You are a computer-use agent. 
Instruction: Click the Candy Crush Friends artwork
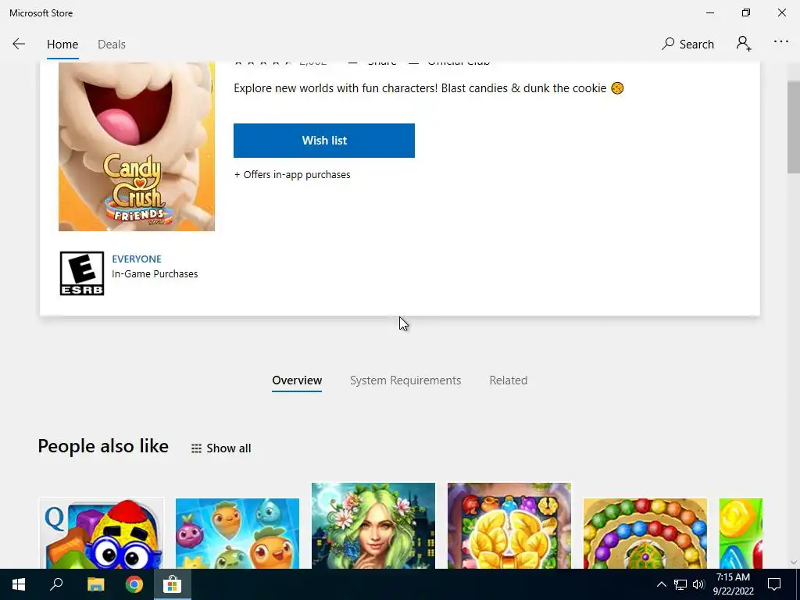click(x=137, y=146)
